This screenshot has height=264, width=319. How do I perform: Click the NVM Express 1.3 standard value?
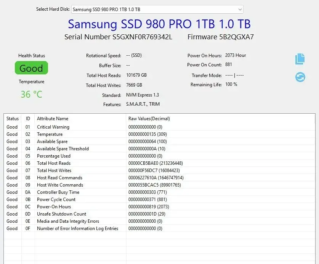pos(143,95)
